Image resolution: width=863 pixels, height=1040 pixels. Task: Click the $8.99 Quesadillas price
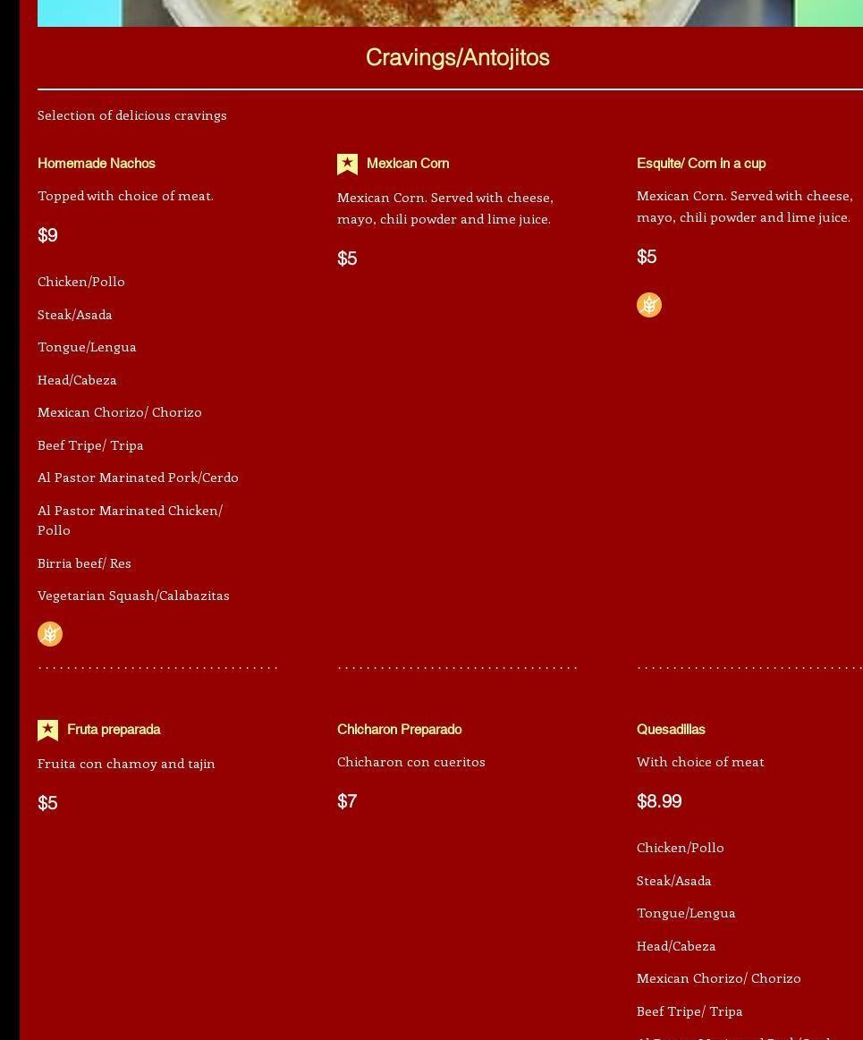click(x=659, y=801)
